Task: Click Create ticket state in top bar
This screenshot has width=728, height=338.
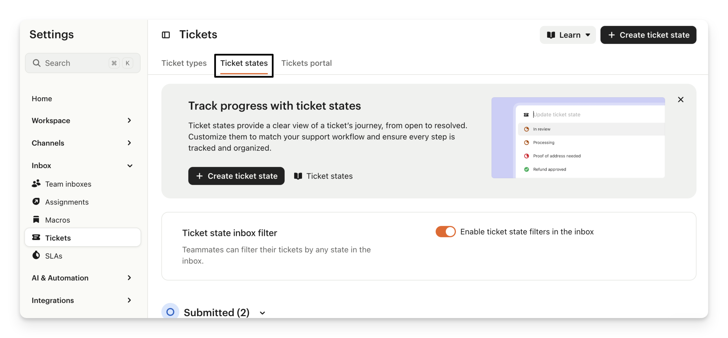Action: tap(648, 35)
